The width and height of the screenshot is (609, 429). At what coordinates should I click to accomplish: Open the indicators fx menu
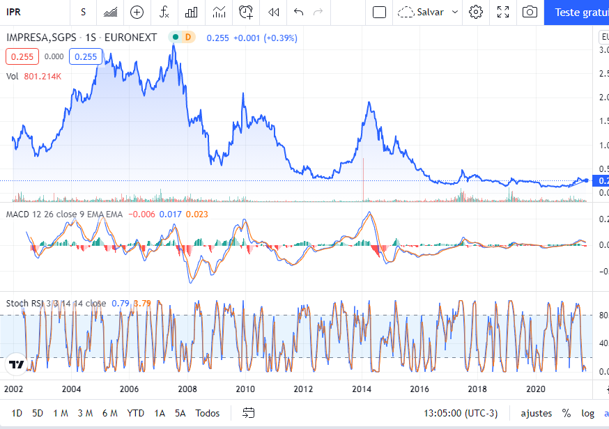click(164, 12)
